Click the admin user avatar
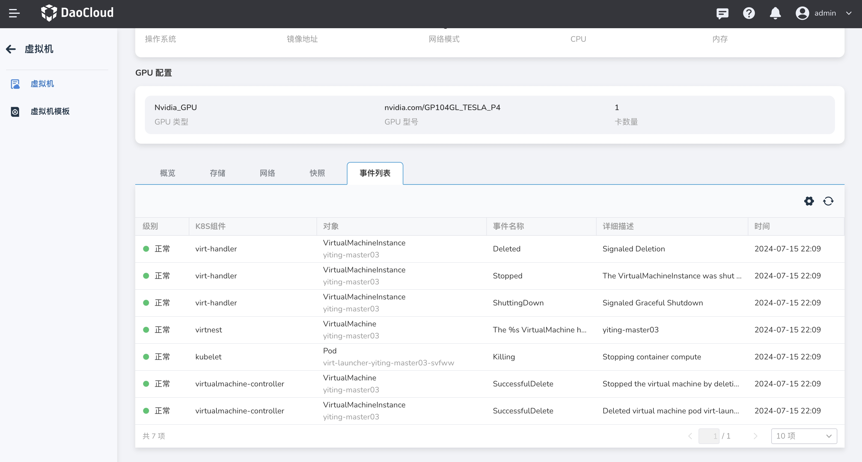This screenshot has height=462, width=862. 802,13
